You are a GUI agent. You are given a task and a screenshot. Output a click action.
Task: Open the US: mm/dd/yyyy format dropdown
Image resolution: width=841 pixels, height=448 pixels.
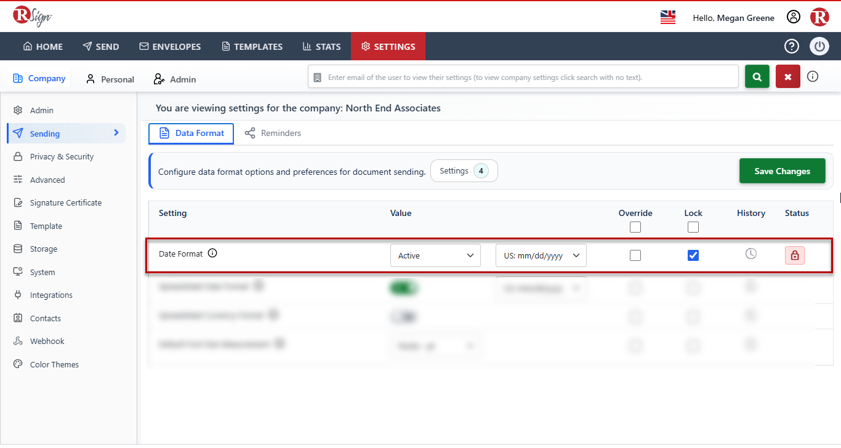pyautogui.click(x=541, y=255)
